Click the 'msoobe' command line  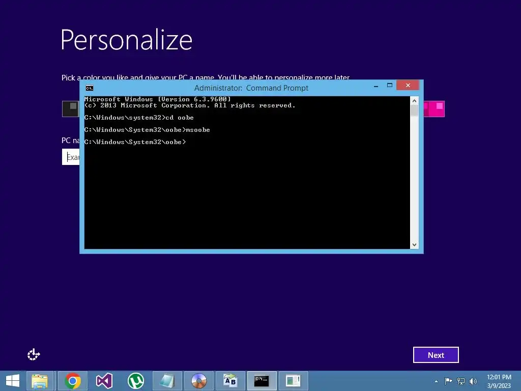147,130
